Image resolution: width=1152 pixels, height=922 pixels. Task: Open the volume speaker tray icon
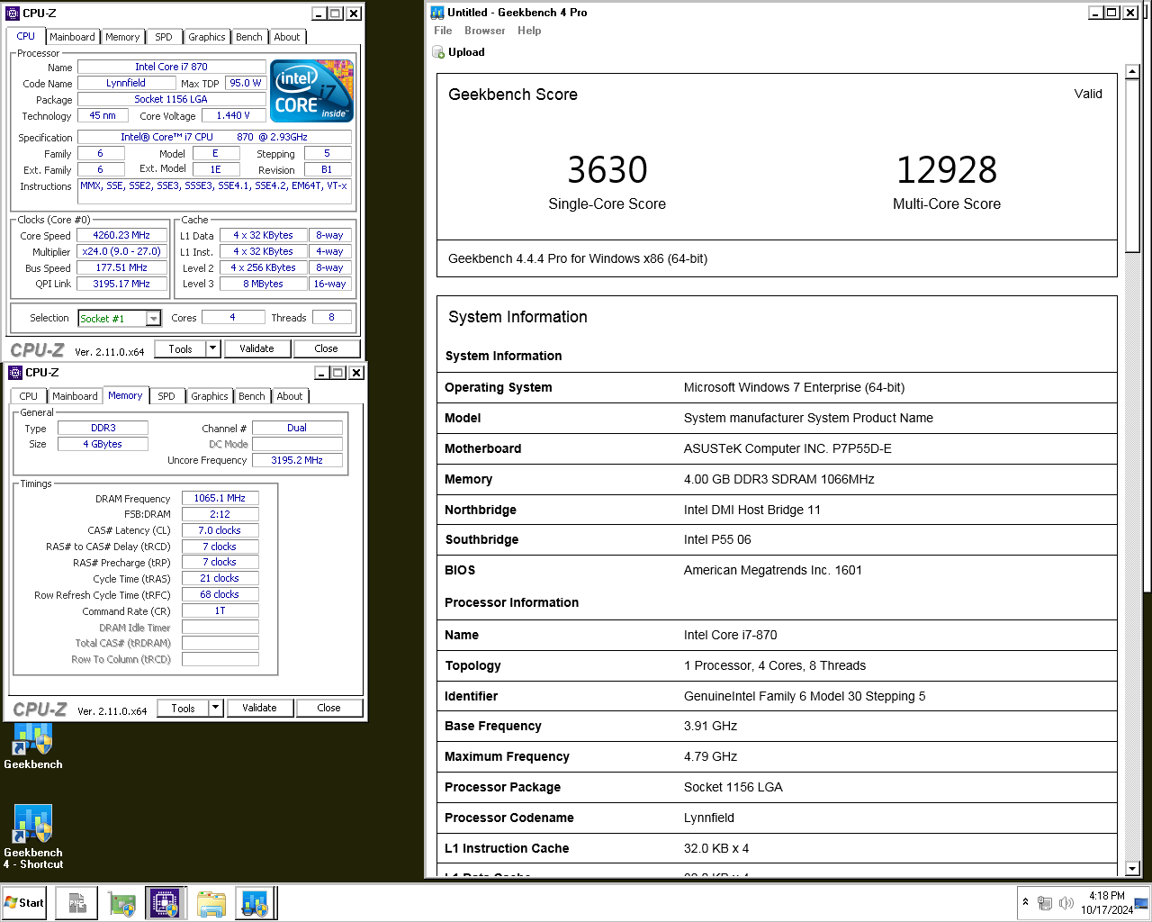[x=1066, y=903]
